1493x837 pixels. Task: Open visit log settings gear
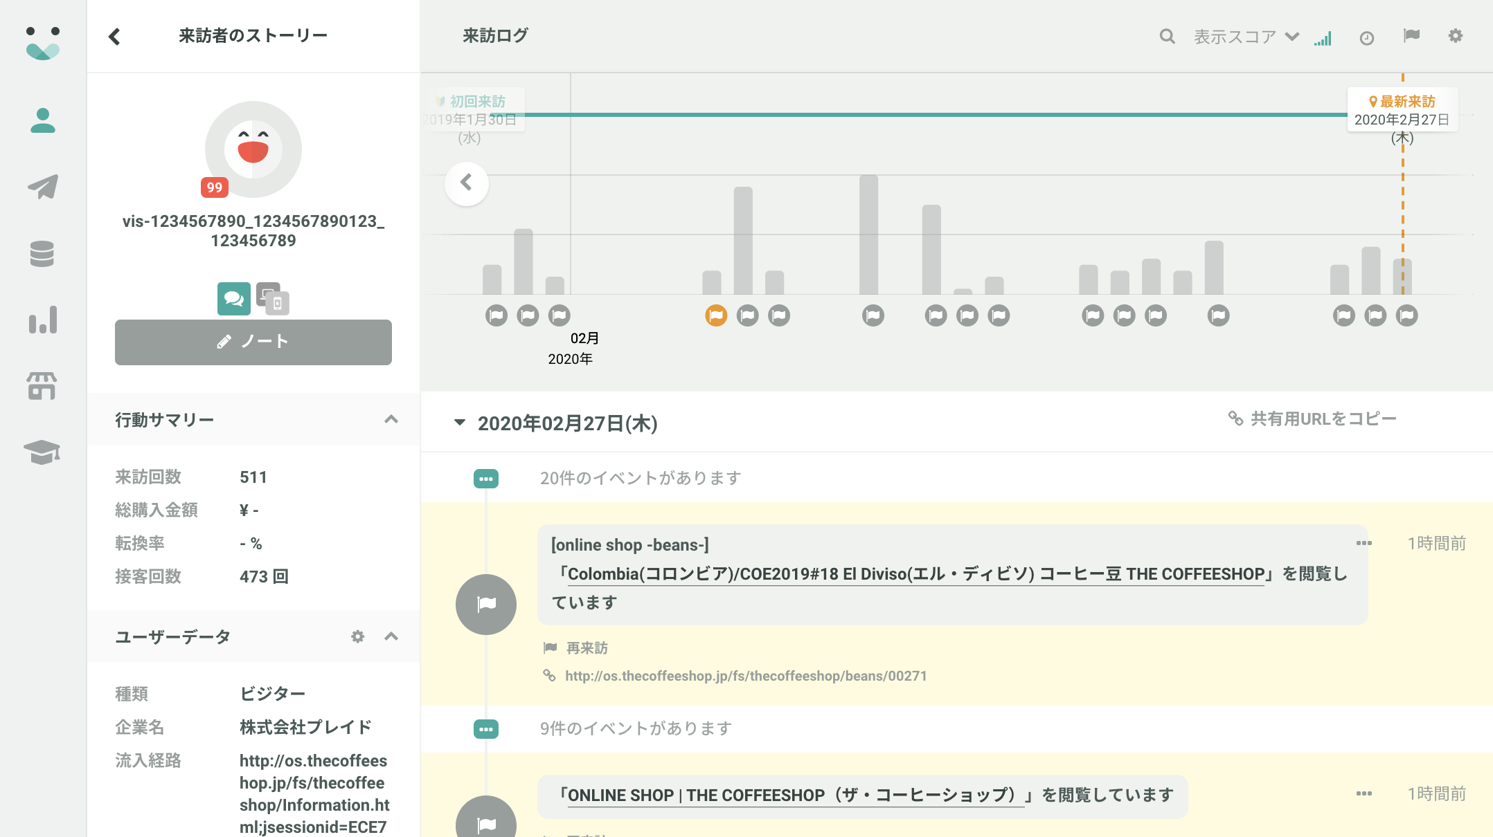point(1456,35)
